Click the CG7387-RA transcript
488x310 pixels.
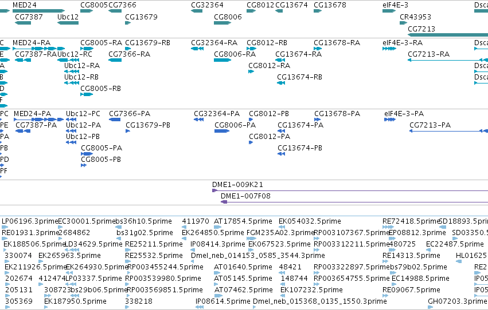23,60
